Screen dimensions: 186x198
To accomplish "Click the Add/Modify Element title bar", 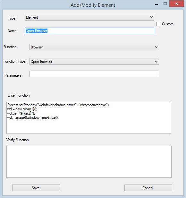I will point(93,5).
